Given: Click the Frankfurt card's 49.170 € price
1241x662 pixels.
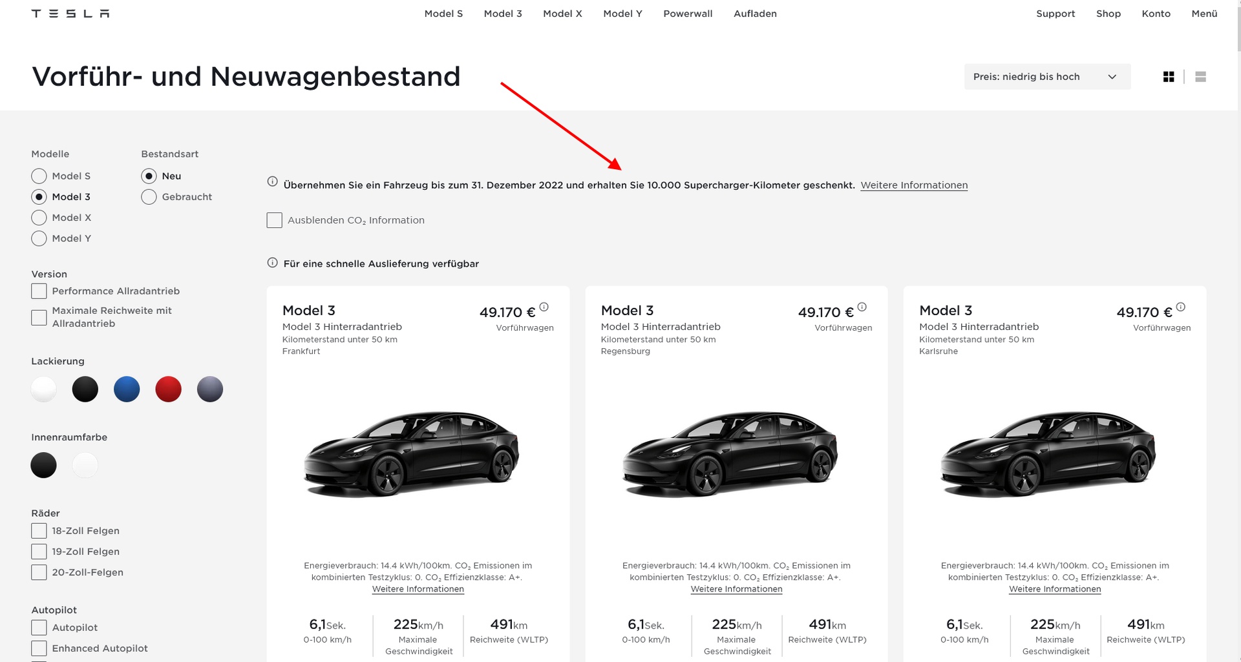Looking at the screenshot, I should pos(507,313).
